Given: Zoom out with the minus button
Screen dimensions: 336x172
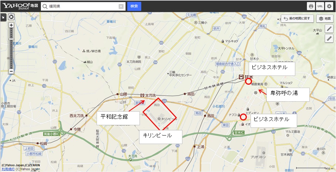Looking at the screenshot, I should [11, 71].
